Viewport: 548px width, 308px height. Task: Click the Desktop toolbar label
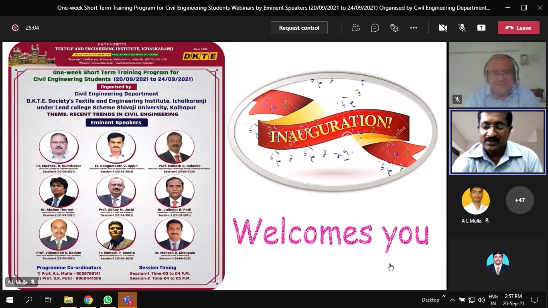(430, 300)
